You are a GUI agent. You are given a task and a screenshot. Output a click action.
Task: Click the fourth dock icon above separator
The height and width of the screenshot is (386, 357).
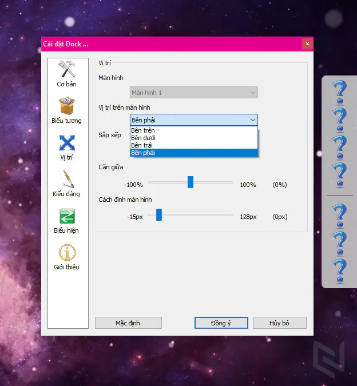coord(340,176)
